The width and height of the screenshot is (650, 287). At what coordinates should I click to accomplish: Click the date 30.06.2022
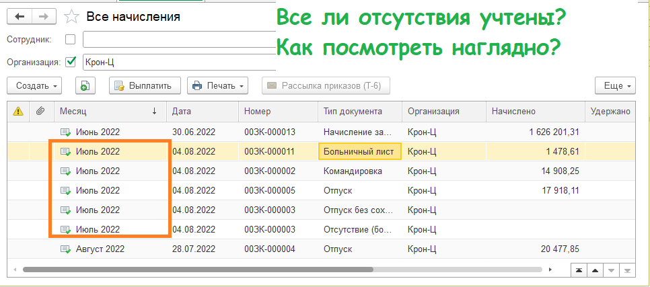pyautogui.click(x=194, y=132)
